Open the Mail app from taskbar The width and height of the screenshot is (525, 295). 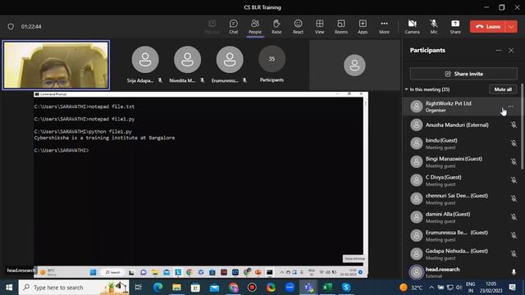click(x=214, y=288)
